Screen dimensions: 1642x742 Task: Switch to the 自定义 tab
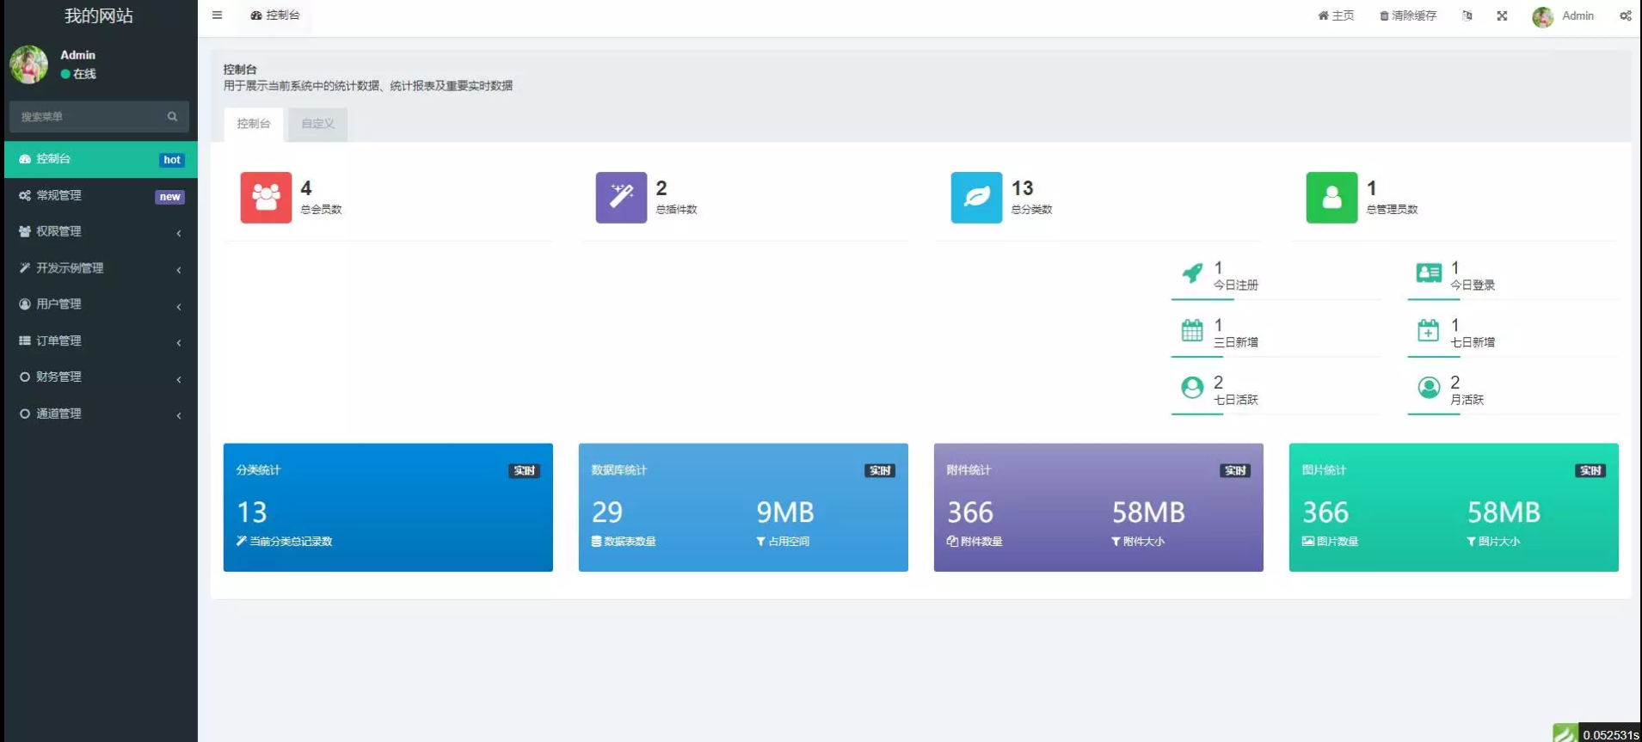coord(317,124)
